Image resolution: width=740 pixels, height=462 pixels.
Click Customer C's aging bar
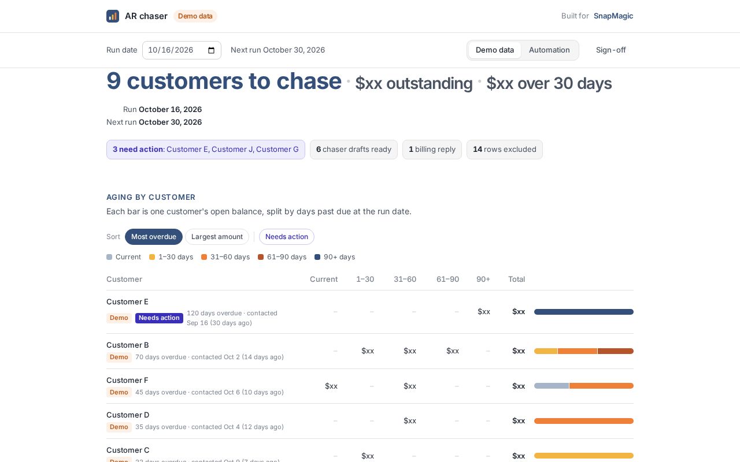pyautogui.click(x=584, y=456)
